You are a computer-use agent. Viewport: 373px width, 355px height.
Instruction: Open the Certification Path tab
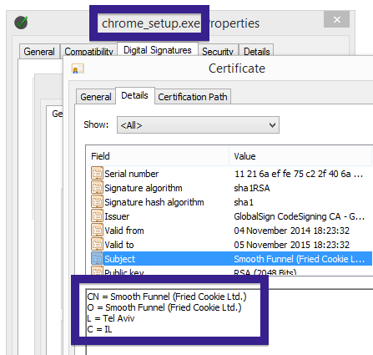pos(193,97)
